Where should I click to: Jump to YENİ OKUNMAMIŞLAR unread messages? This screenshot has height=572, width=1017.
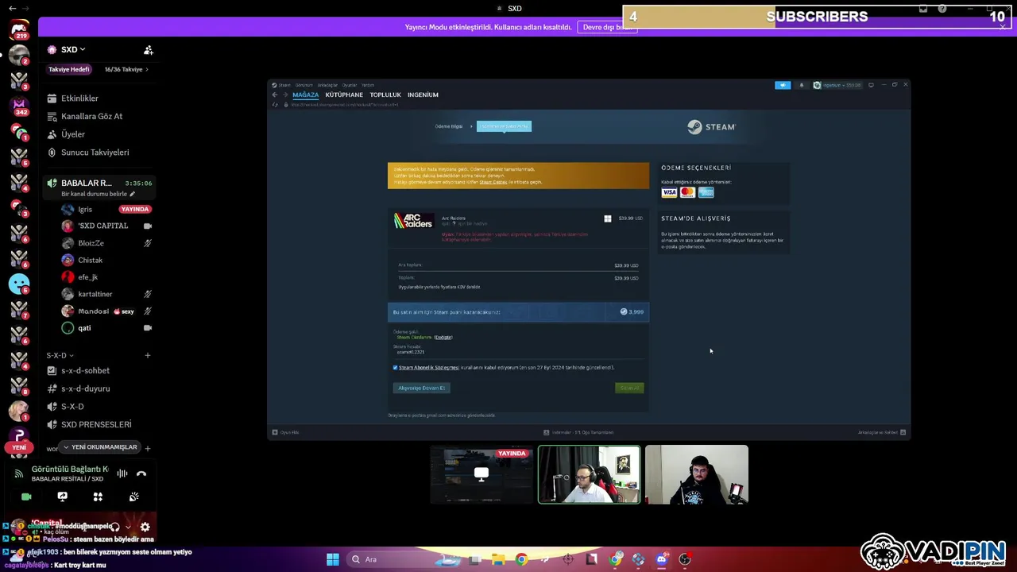point(100,447)
